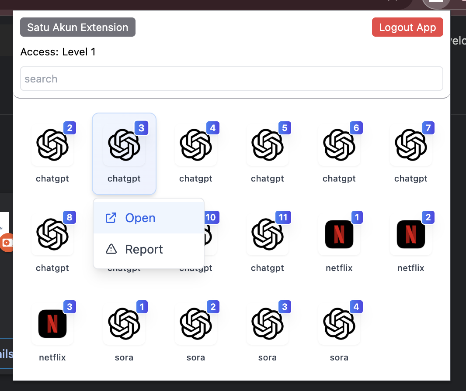Click the sora tile with badge 4
The width and height of the screenshot is (466, 391).
coord(339,333)
